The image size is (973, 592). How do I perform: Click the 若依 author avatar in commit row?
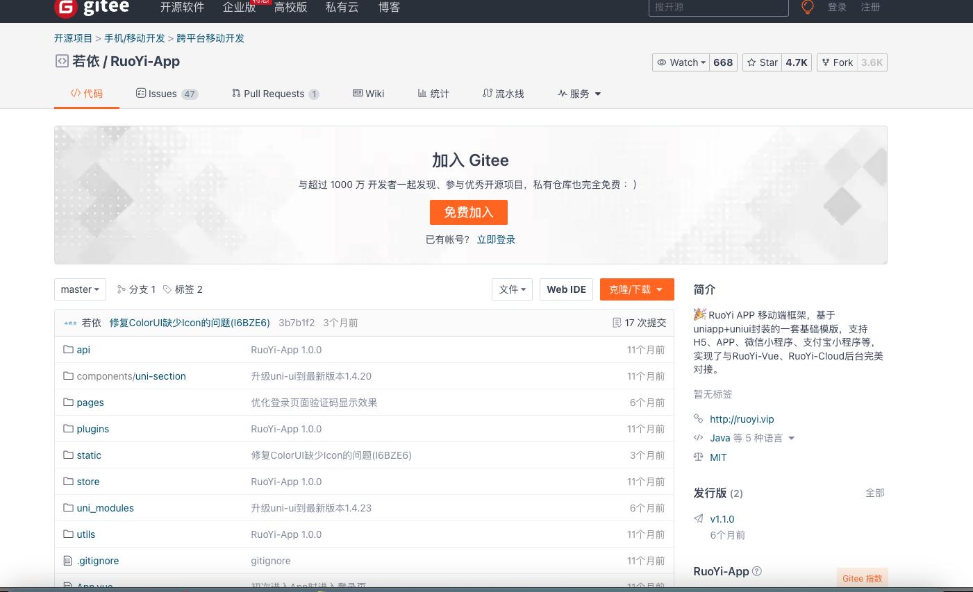tap(70, 323)
